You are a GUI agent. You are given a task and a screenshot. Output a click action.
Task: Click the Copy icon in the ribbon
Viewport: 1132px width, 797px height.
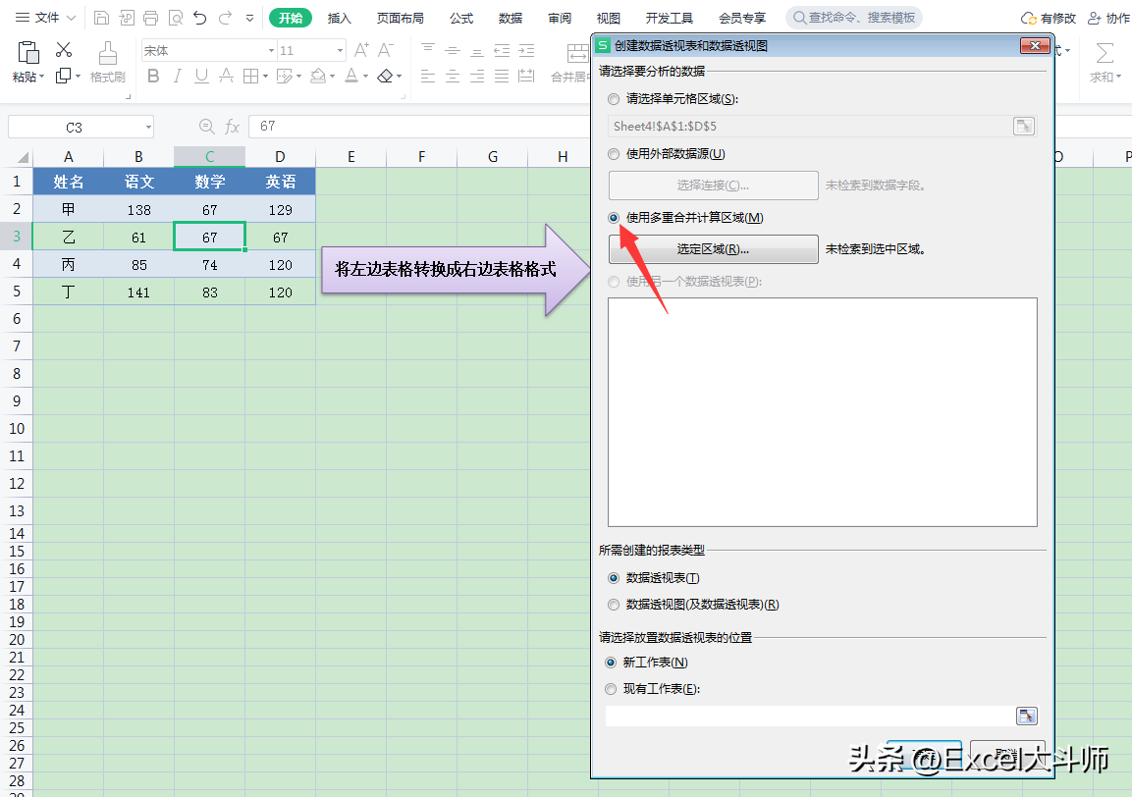[x=64, y=75]
